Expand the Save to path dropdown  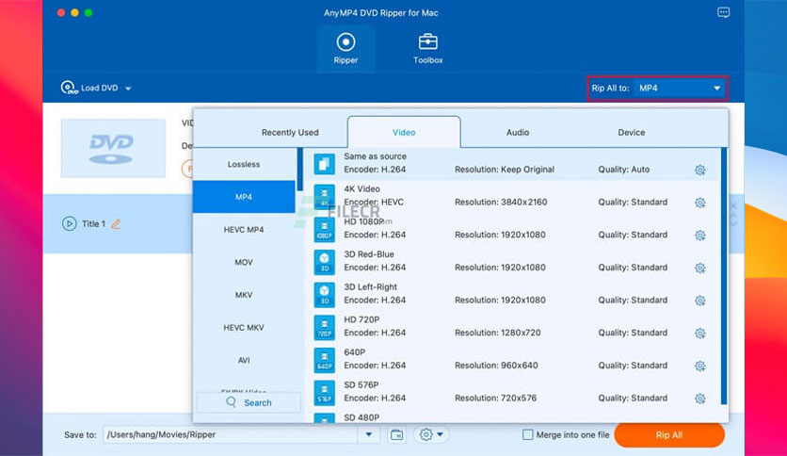[369, 434]
